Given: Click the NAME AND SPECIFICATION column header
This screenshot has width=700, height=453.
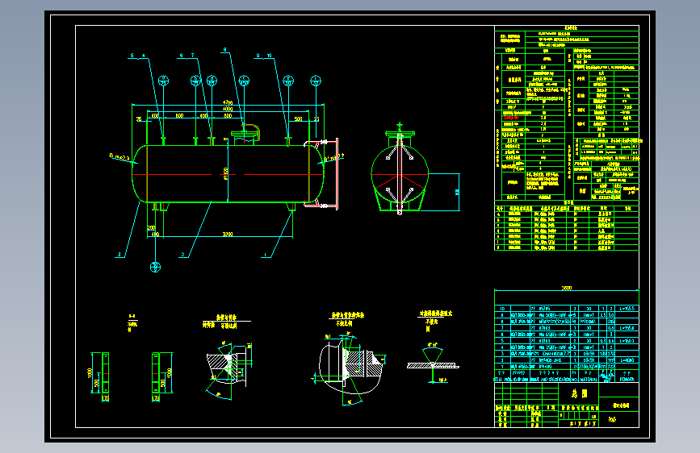Looking at the screenshot, I should [x=550, y=380].
